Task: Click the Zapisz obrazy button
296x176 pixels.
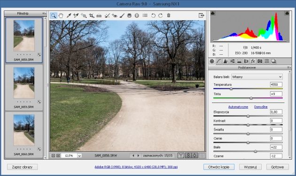Action: 22,167
